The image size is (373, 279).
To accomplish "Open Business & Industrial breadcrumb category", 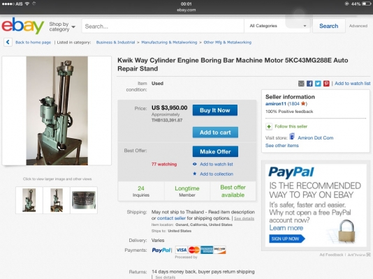I will 115,43.
